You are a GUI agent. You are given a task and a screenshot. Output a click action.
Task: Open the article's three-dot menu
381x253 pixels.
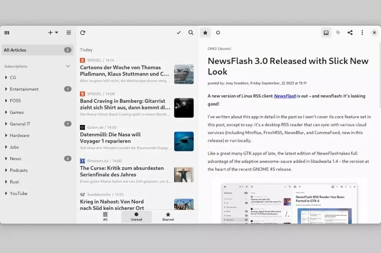click(362, 32)
